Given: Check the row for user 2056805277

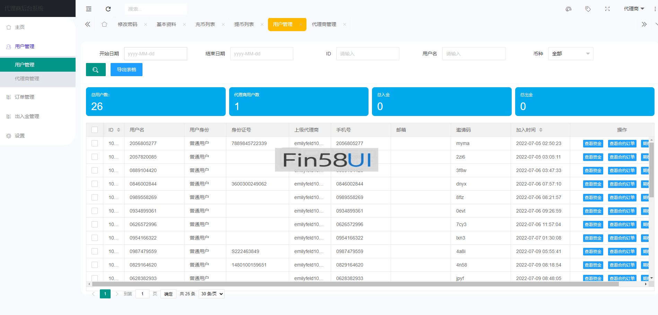Looking at the screenshot, I should pyautogui.click(x=95, y=143).
